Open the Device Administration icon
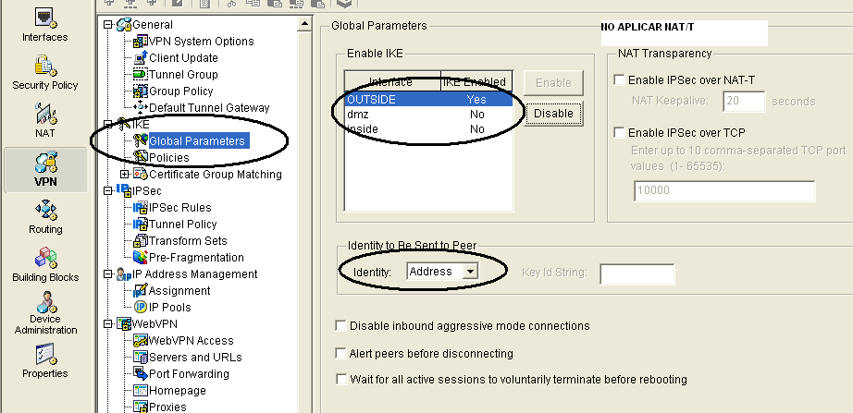The height and width of the screenshot is (413, 853). [x=44, y=308]
